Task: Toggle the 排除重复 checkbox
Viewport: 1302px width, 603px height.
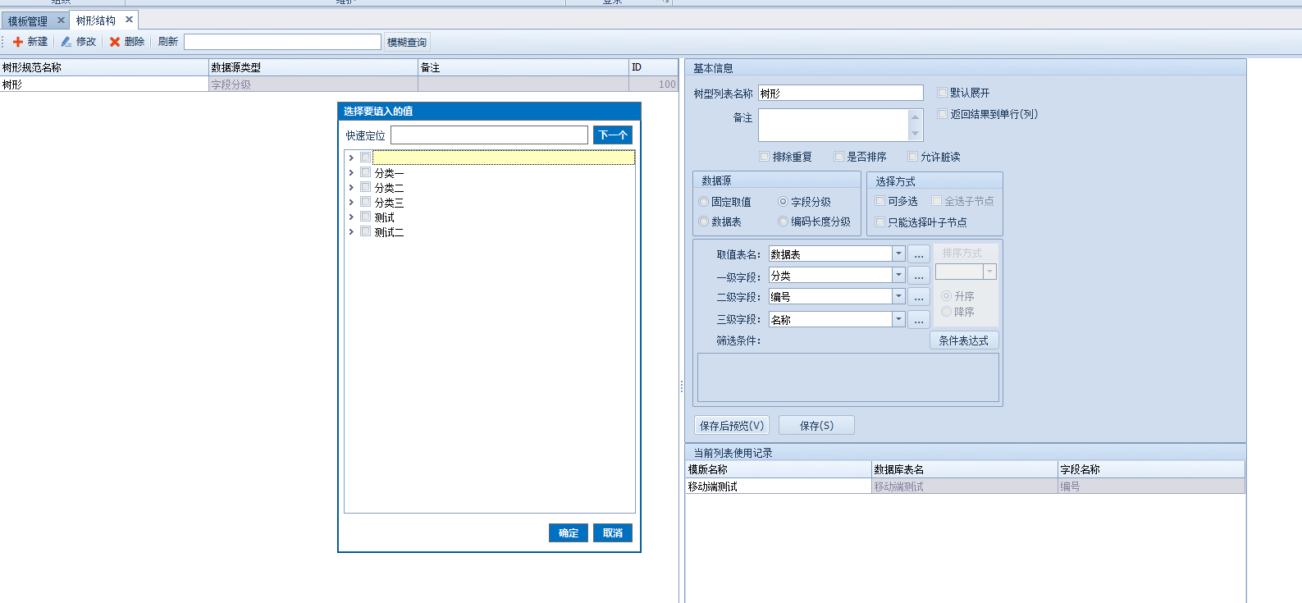Action: (765, 157)
